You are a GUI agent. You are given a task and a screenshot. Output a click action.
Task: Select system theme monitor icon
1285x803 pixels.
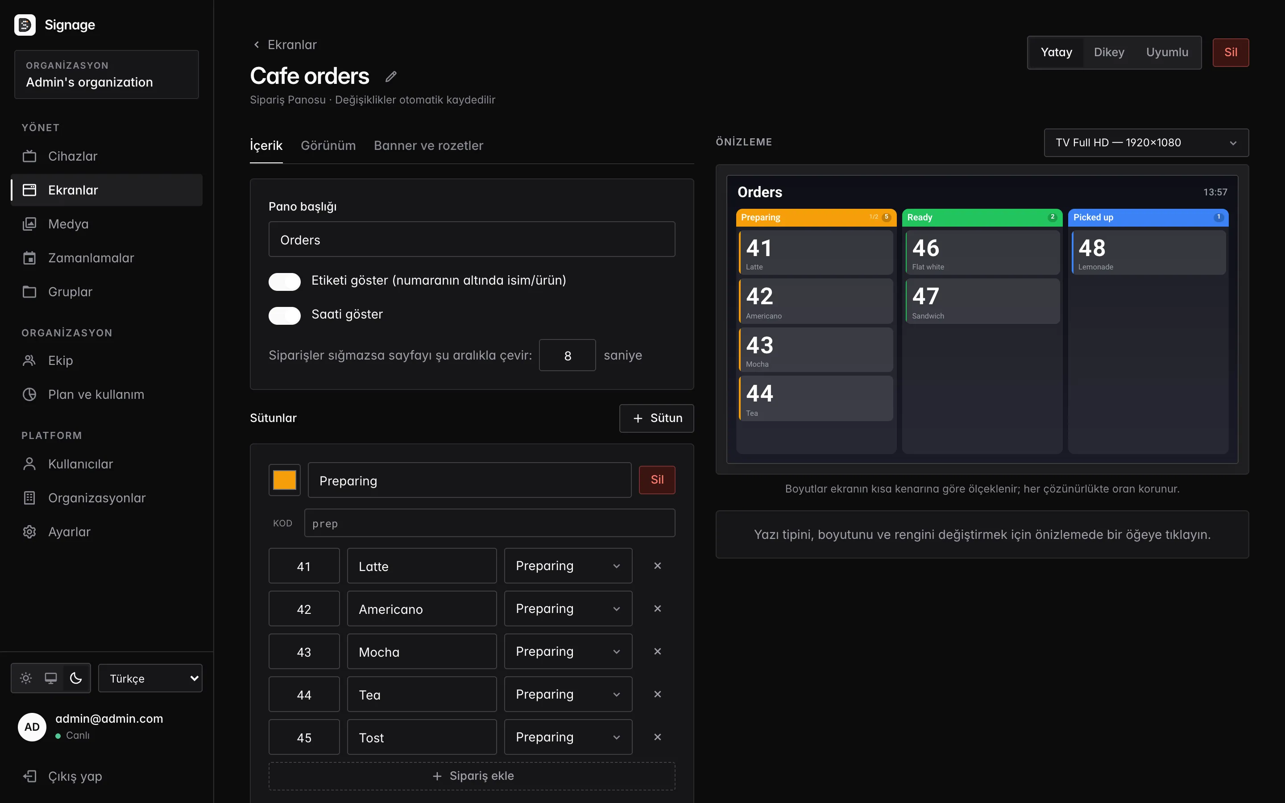click(x=51, y=678)
